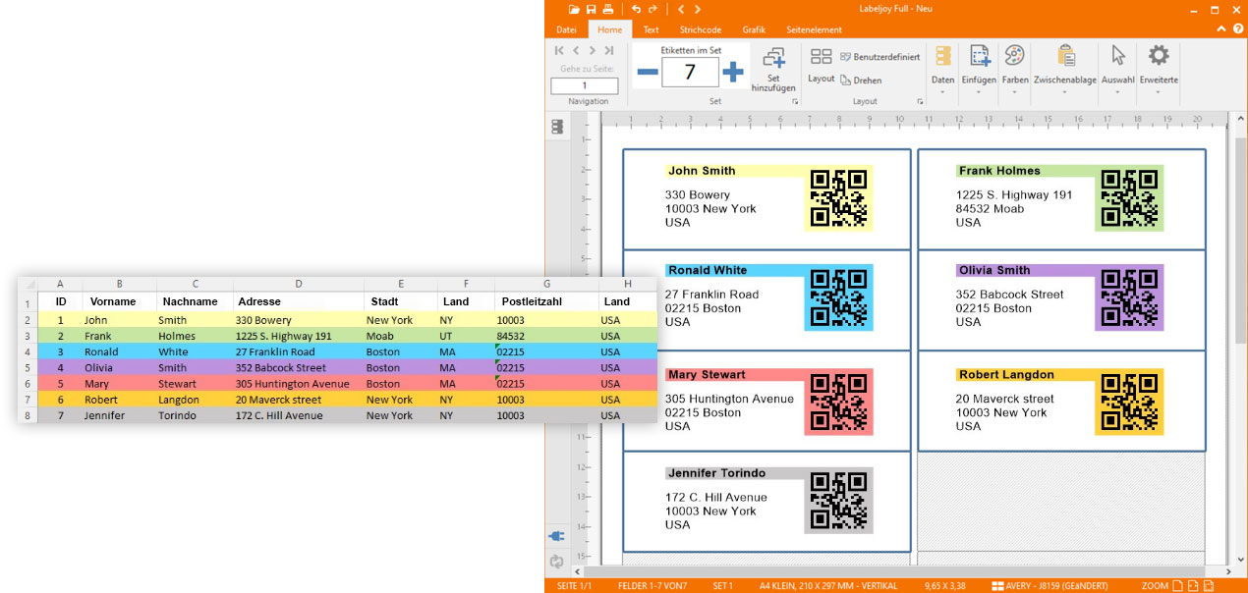Screen dimensions: 1248x593
Task: Click the panel icon atop the left sidebar
Action: [x=557, y=127]
